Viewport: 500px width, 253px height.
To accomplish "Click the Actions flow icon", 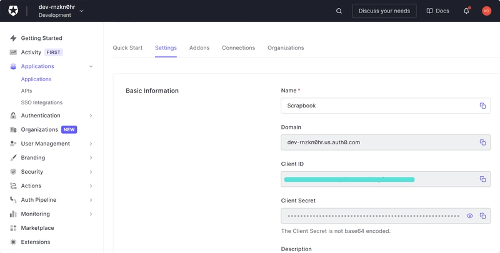I will 13,186.
